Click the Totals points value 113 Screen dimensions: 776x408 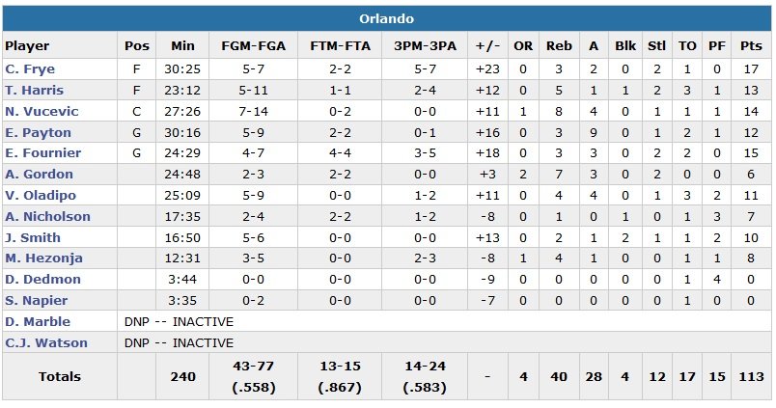(747, 376)
